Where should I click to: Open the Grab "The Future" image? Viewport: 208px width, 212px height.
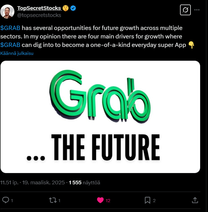click(100, 116)
